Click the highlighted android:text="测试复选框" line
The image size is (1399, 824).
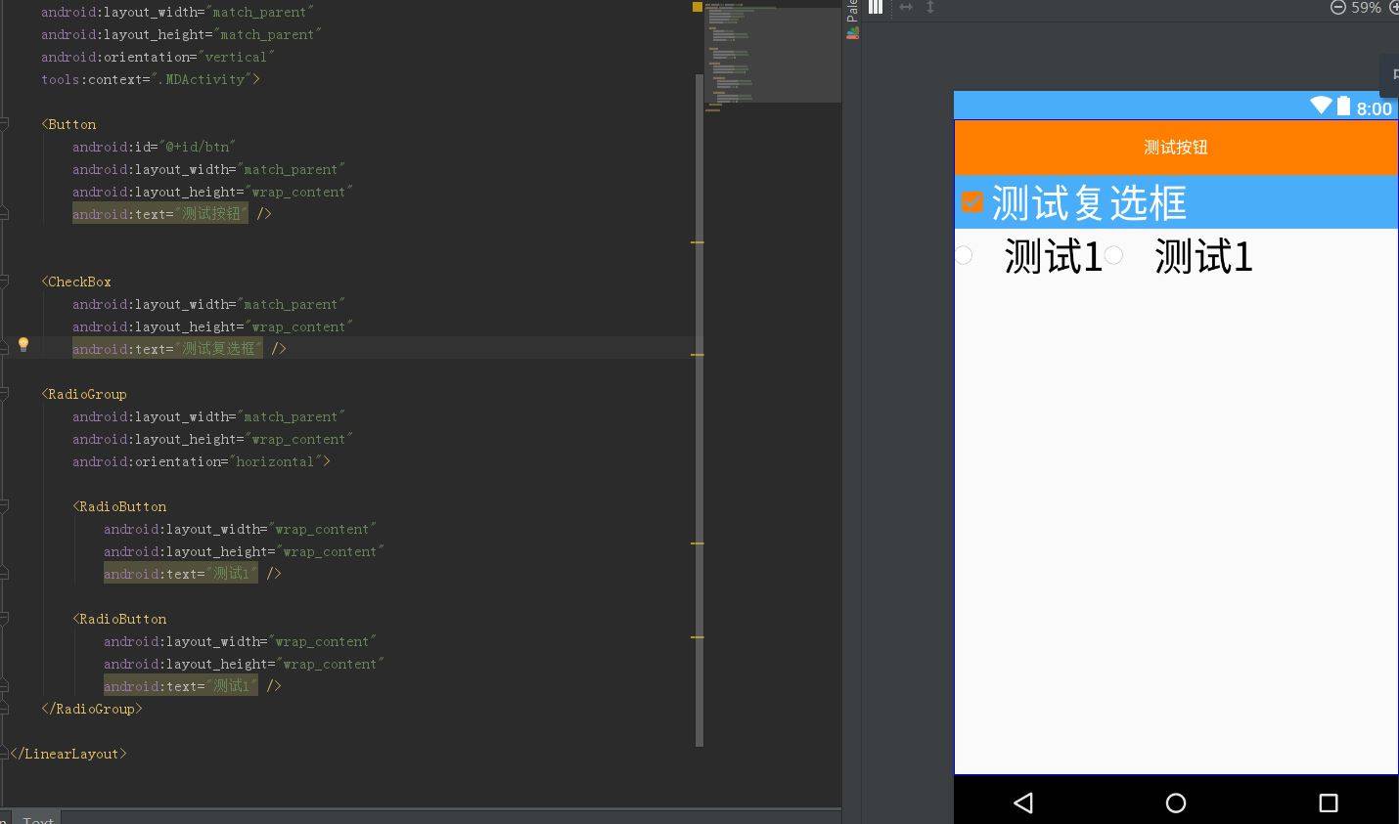[179, 348]
